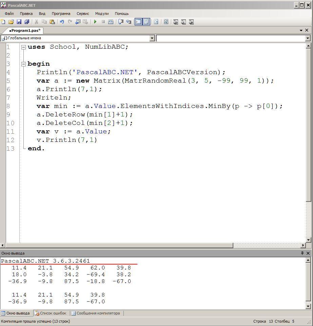Close the current editor tab
The width and height of the screenshot is (313, 326).
(x=307, y=30)
